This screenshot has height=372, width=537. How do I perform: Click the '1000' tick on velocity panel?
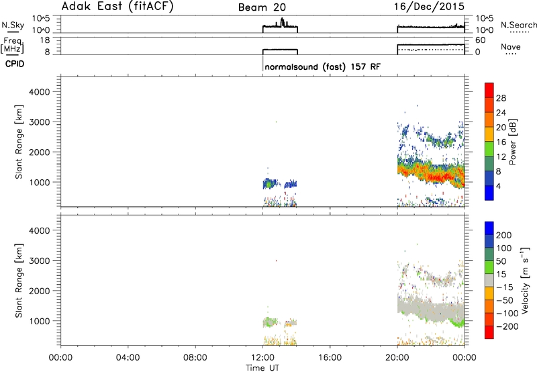tap(39, 321)
